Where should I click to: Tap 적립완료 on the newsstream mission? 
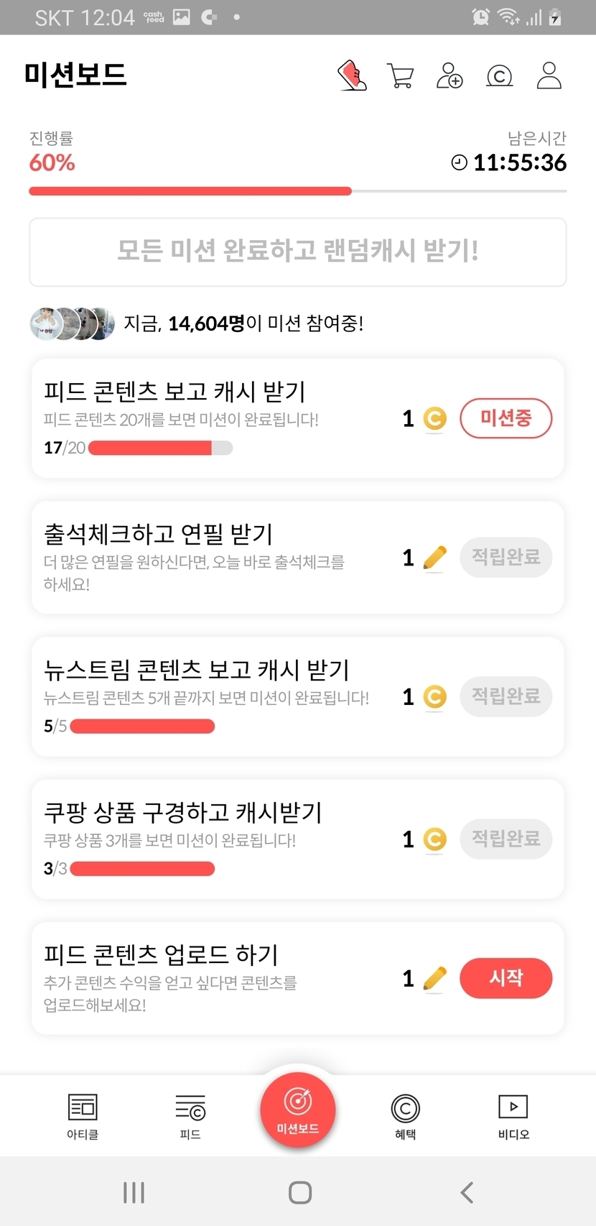click(506, 696)
